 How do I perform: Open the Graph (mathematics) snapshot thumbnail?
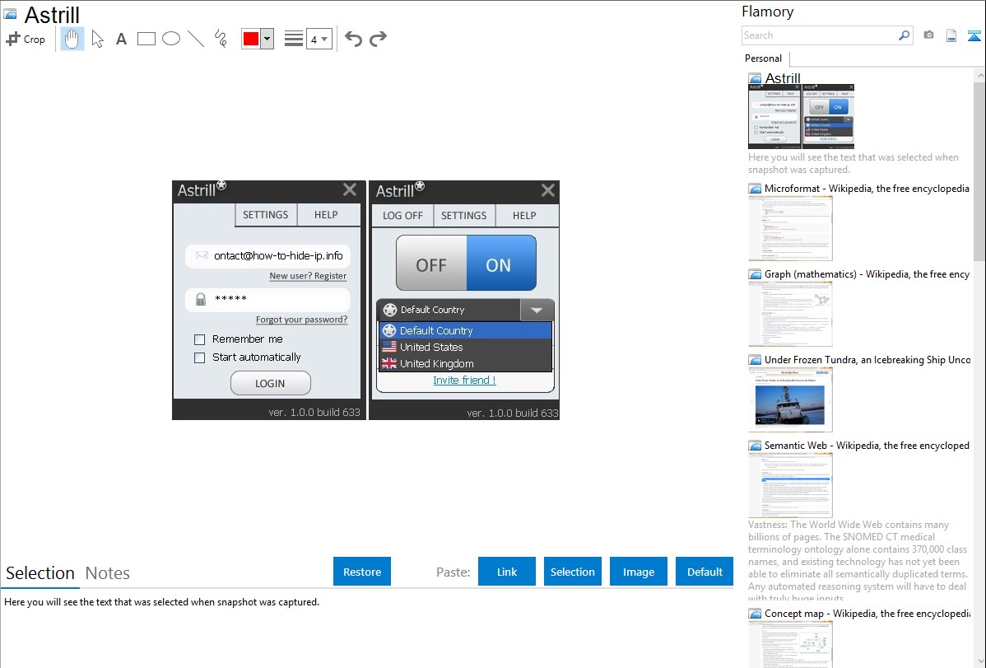(790, 314)
